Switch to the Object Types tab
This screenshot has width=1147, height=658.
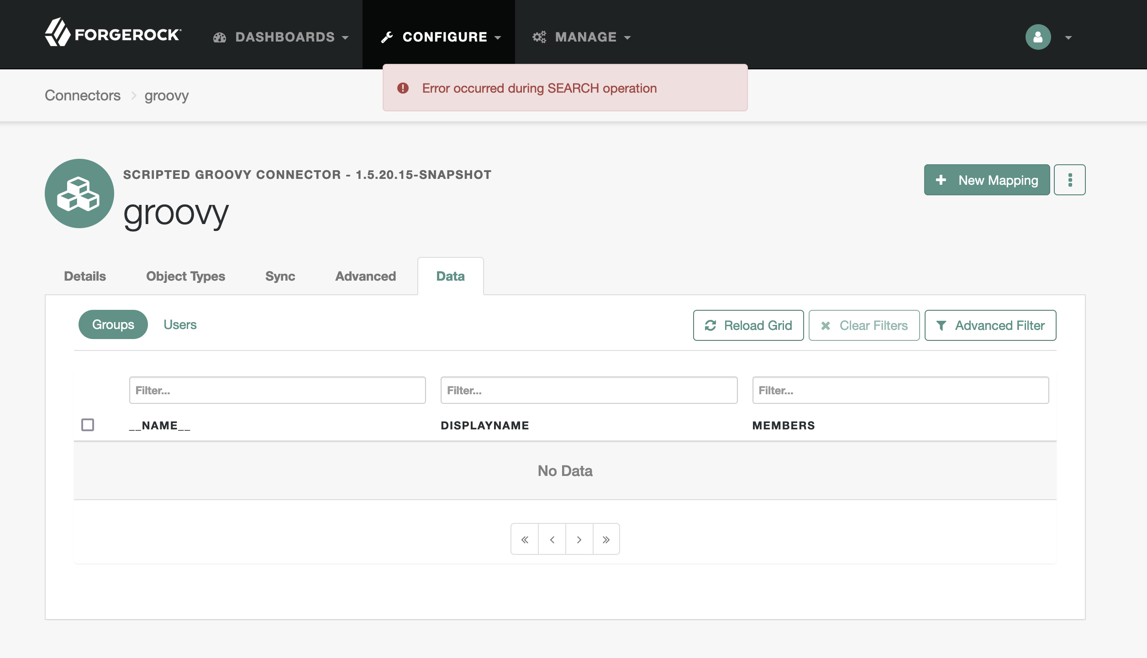(185, 276)
